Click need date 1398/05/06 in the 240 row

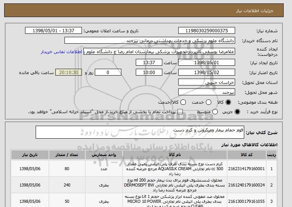coord(30,185)
